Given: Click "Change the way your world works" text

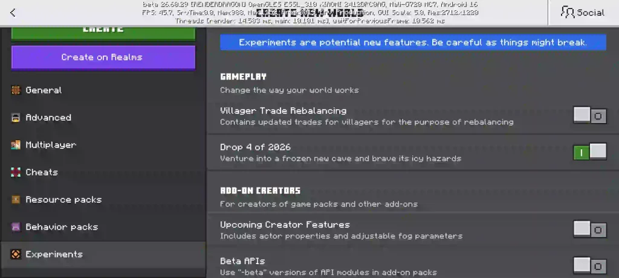Looking at the screenshot, I should pos(290,90).
